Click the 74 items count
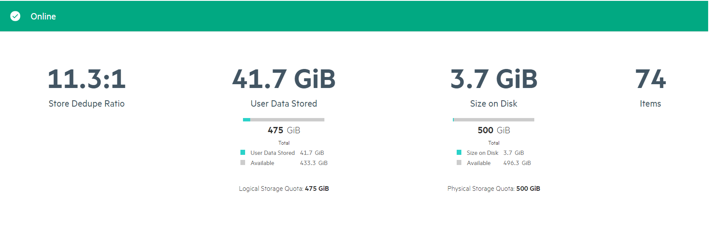This screenshot has height=231, width=709. (650, 79)
